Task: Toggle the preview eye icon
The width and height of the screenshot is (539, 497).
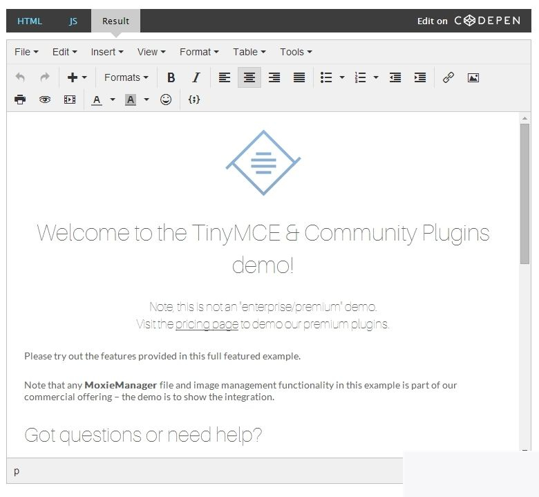Action: tap(45, 100)
